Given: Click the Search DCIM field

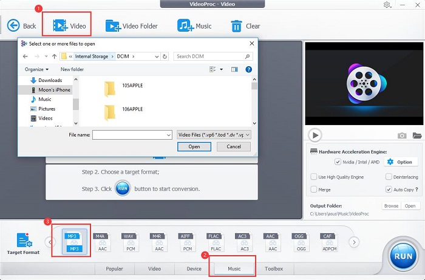Looking at the screenshot, I should pyautogui.click(x=213, y=56).
